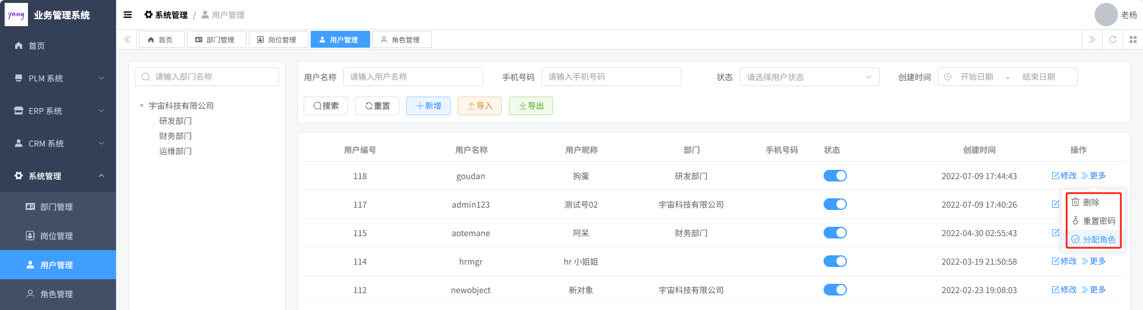This screenshot has height=310, width=1143.
Task: Expand the PLM 系统 sidebar menu
Action: tap(58, 78)
